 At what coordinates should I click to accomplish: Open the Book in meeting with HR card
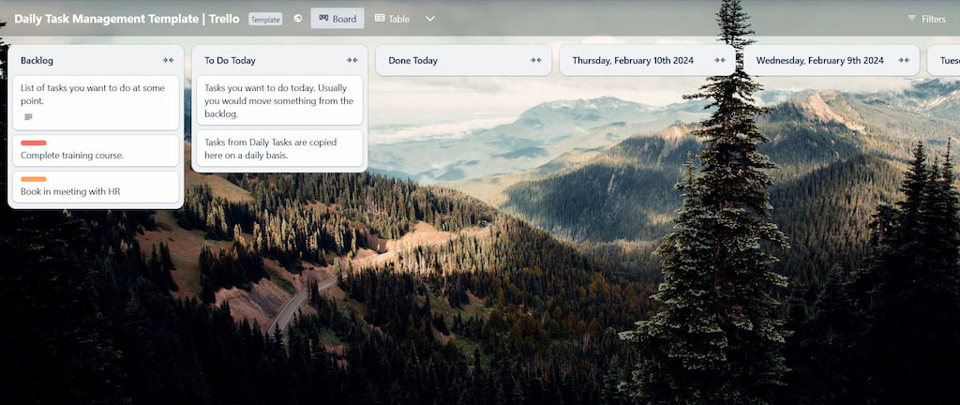pos(96,187)
